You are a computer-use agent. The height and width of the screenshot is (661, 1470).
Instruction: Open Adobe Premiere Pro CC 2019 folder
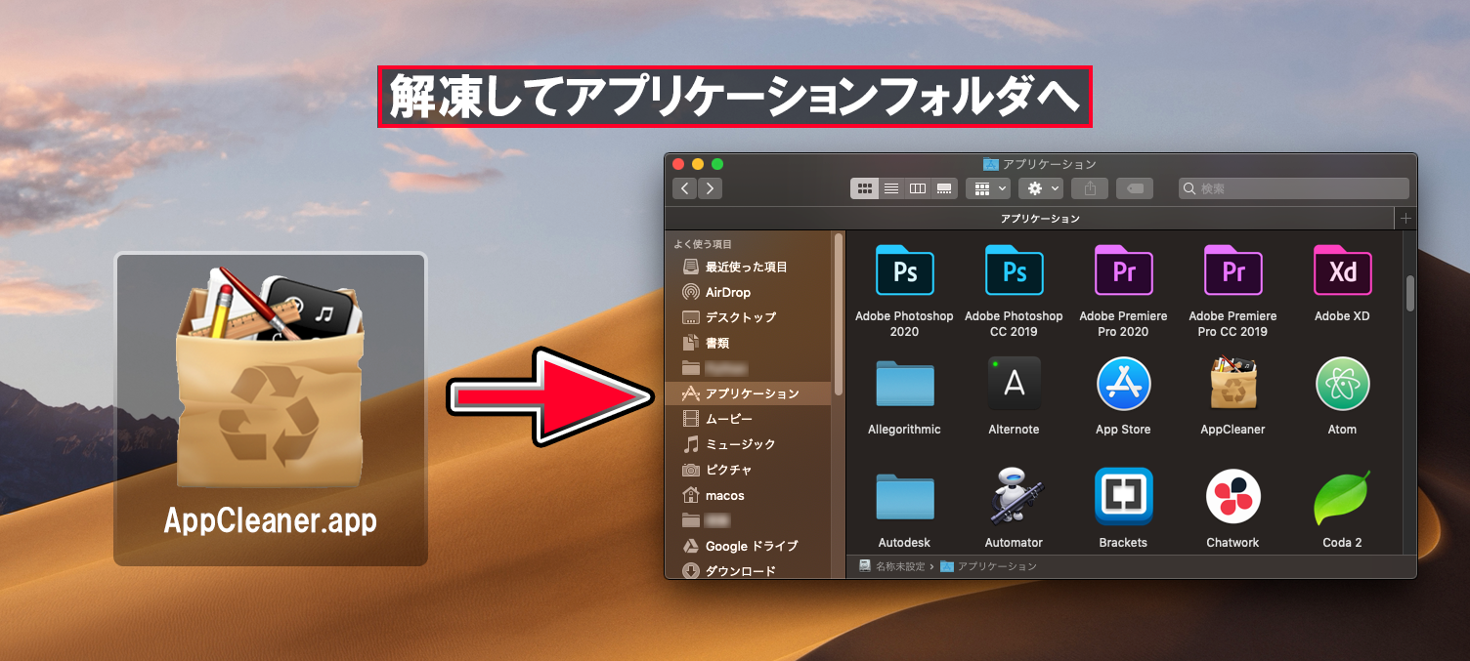coord(1232,270)
